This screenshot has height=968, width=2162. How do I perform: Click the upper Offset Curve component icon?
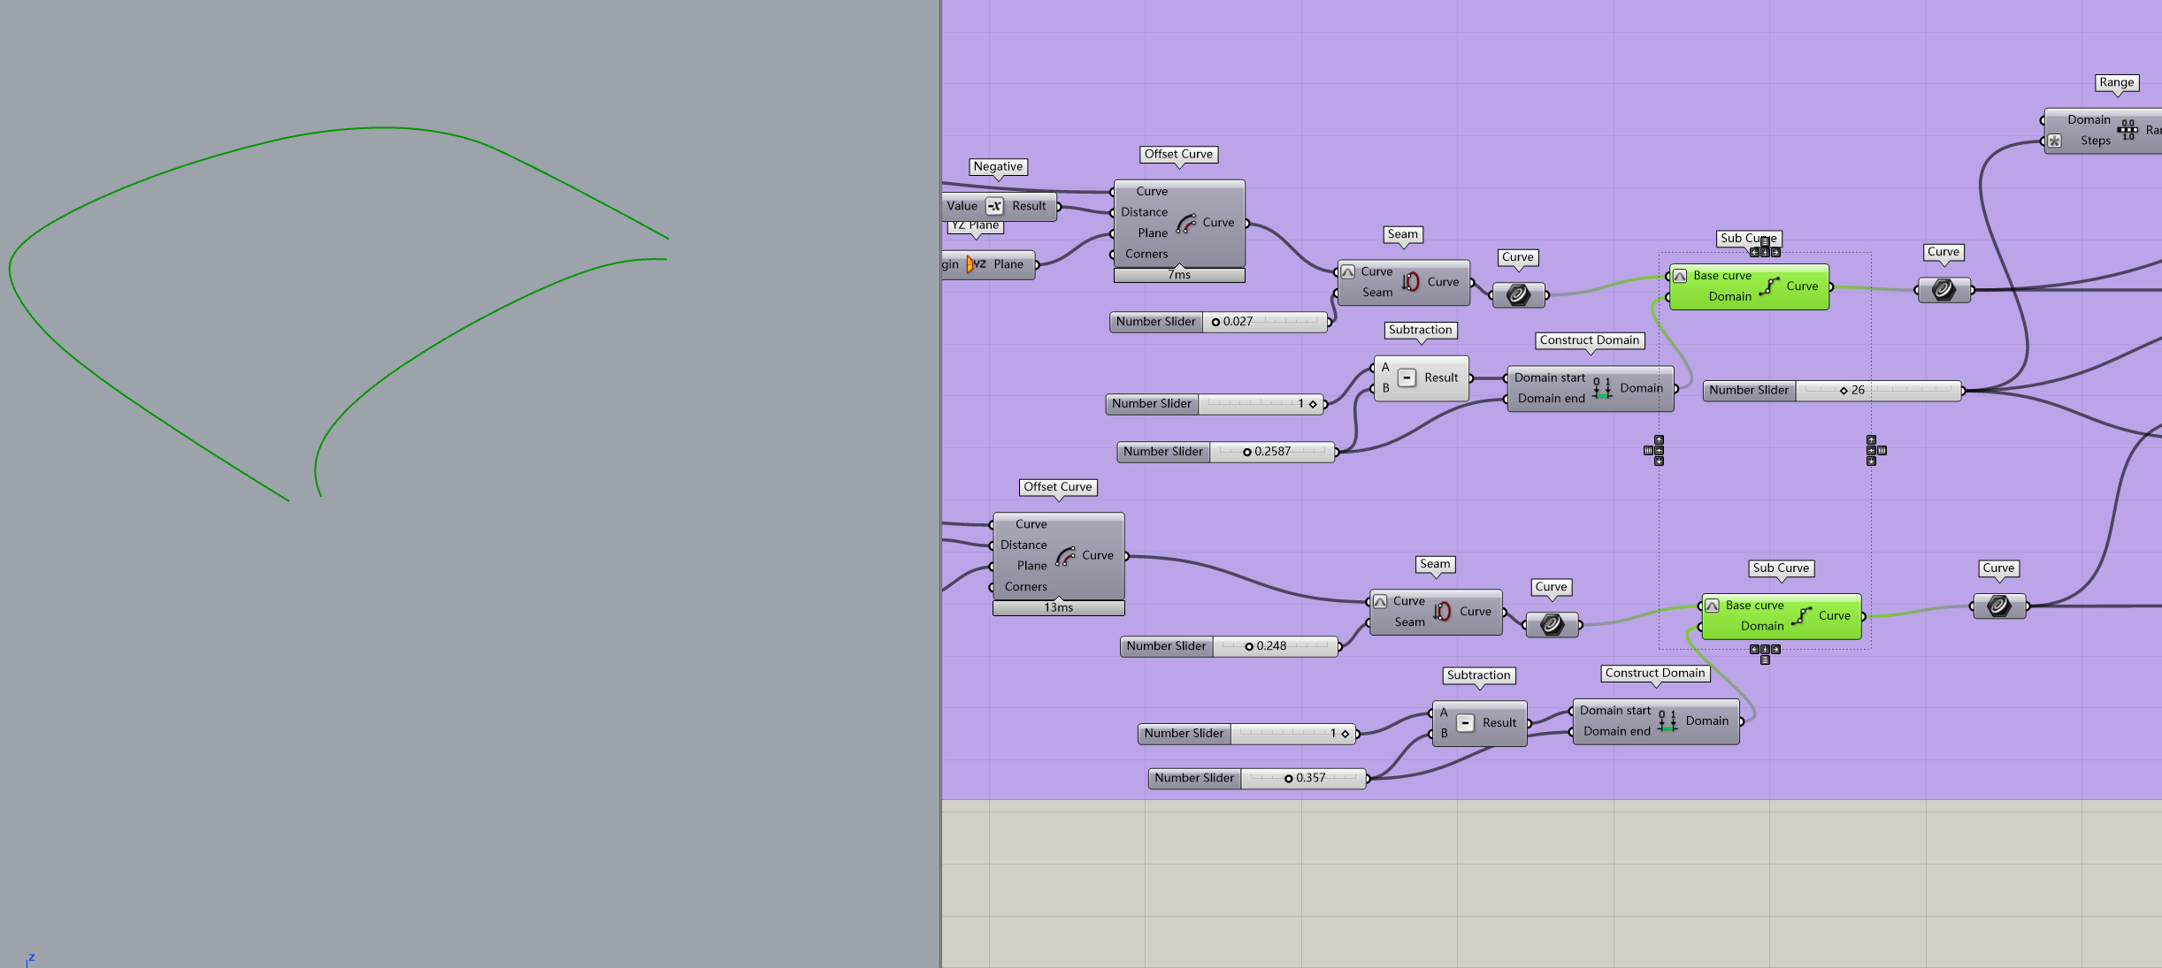point(1186,224)
